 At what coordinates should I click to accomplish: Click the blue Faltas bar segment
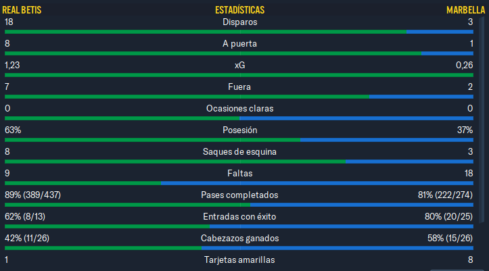point(317,183)
